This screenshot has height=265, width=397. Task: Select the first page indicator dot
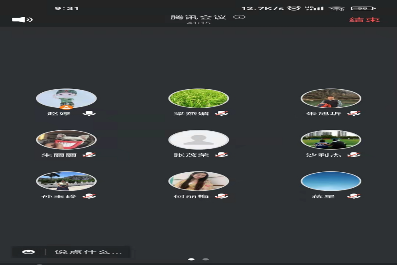191,259
